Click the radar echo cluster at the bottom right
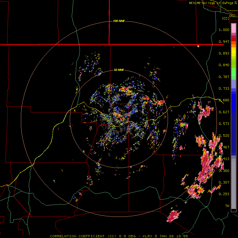Screen dimensions: 238x238 coord(173,216)
